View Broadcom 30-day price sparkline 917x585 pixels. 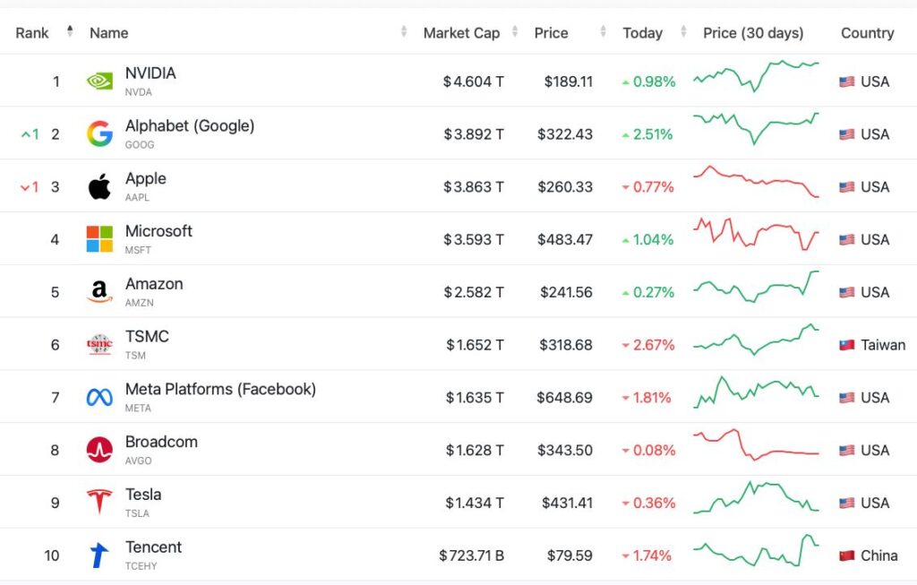756,445
